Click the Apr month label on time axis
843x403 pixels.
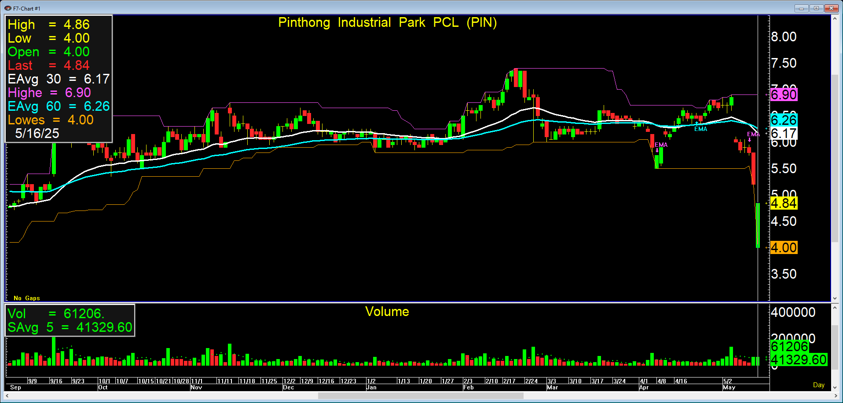click(x=644, y=387)
